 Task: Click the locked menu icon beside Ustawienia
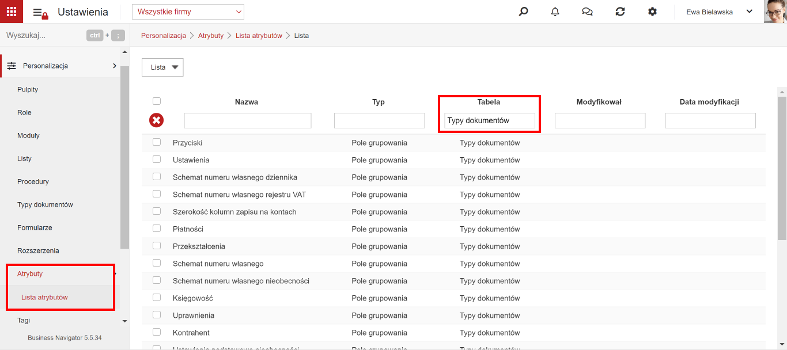click(40, 13)
